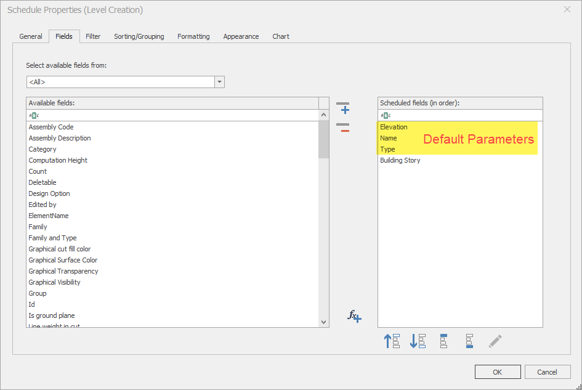This screenshot has height=390, width=582.
Task: Click the add field plus icon
Action: point(342,108)
